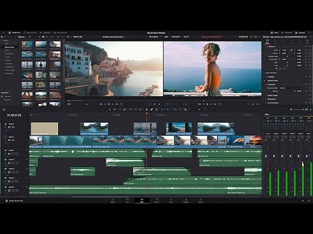
Task: Mute the Audio 1 track
Action: tap(17, 153)
